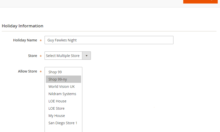This screenshot has width=220, height=132.
Task: Click the Holiday Name text field
Action: [x=109, y=40]
